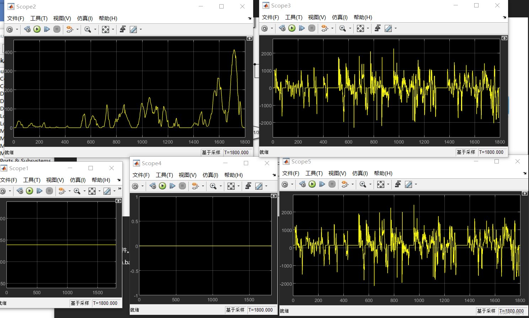Open 仿真(I) menu in Scope3
This screenshot has width=529, height=318.
tap(340, 17)
